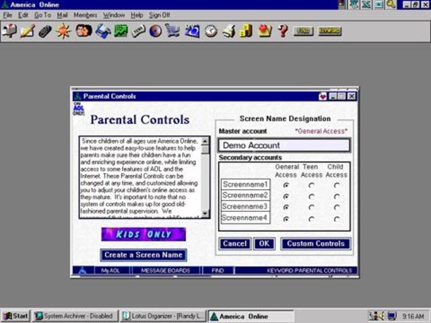Image resolution: width=431 pixels, height=323 pixels.
Task: Select Teen Access for Screenname3
Action: [311, 207]
